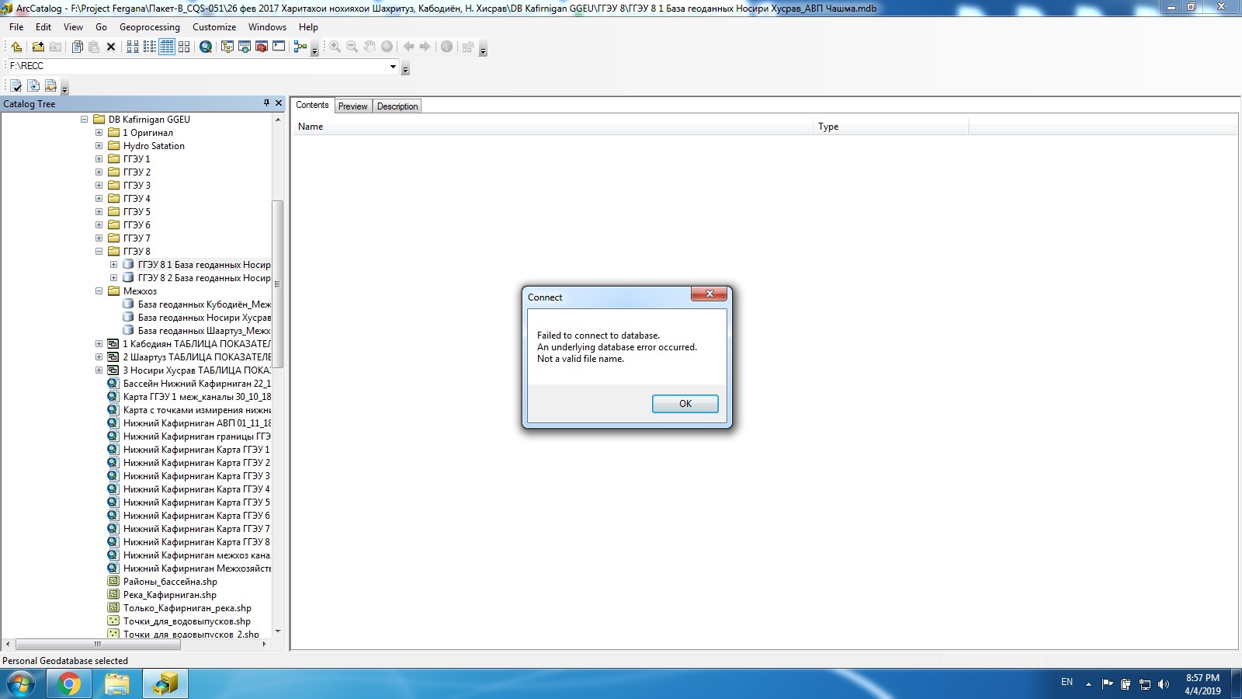Switch to the Preview tab
Viewport: 1242px width, 699px height.
tap(353, 106)
